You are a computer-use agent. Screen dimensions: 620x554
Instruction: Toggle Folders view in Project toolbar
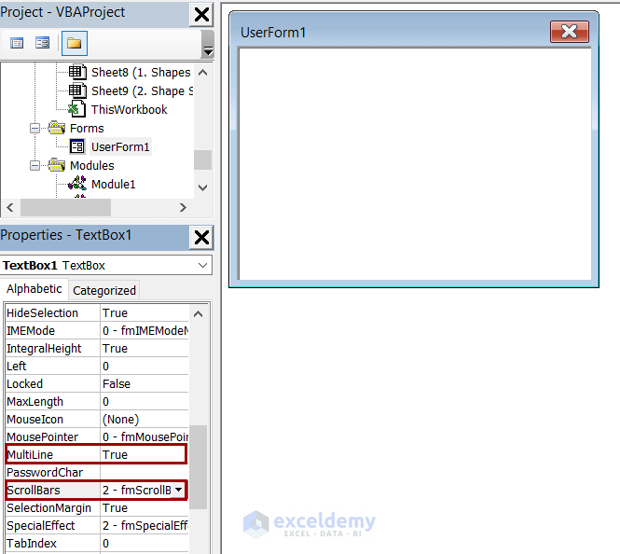(75, 43)
